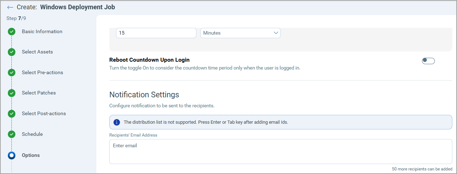The image size is (457, 174).
Task: Open the Minutes time unit dropdown
Action: tap(240, 33)
